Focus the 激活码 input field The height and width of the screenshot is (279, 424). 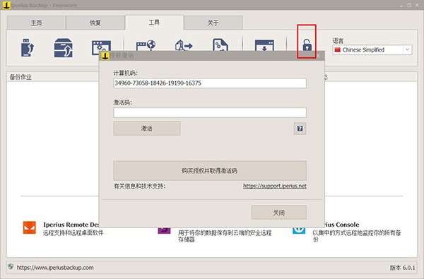pos(210,112)
